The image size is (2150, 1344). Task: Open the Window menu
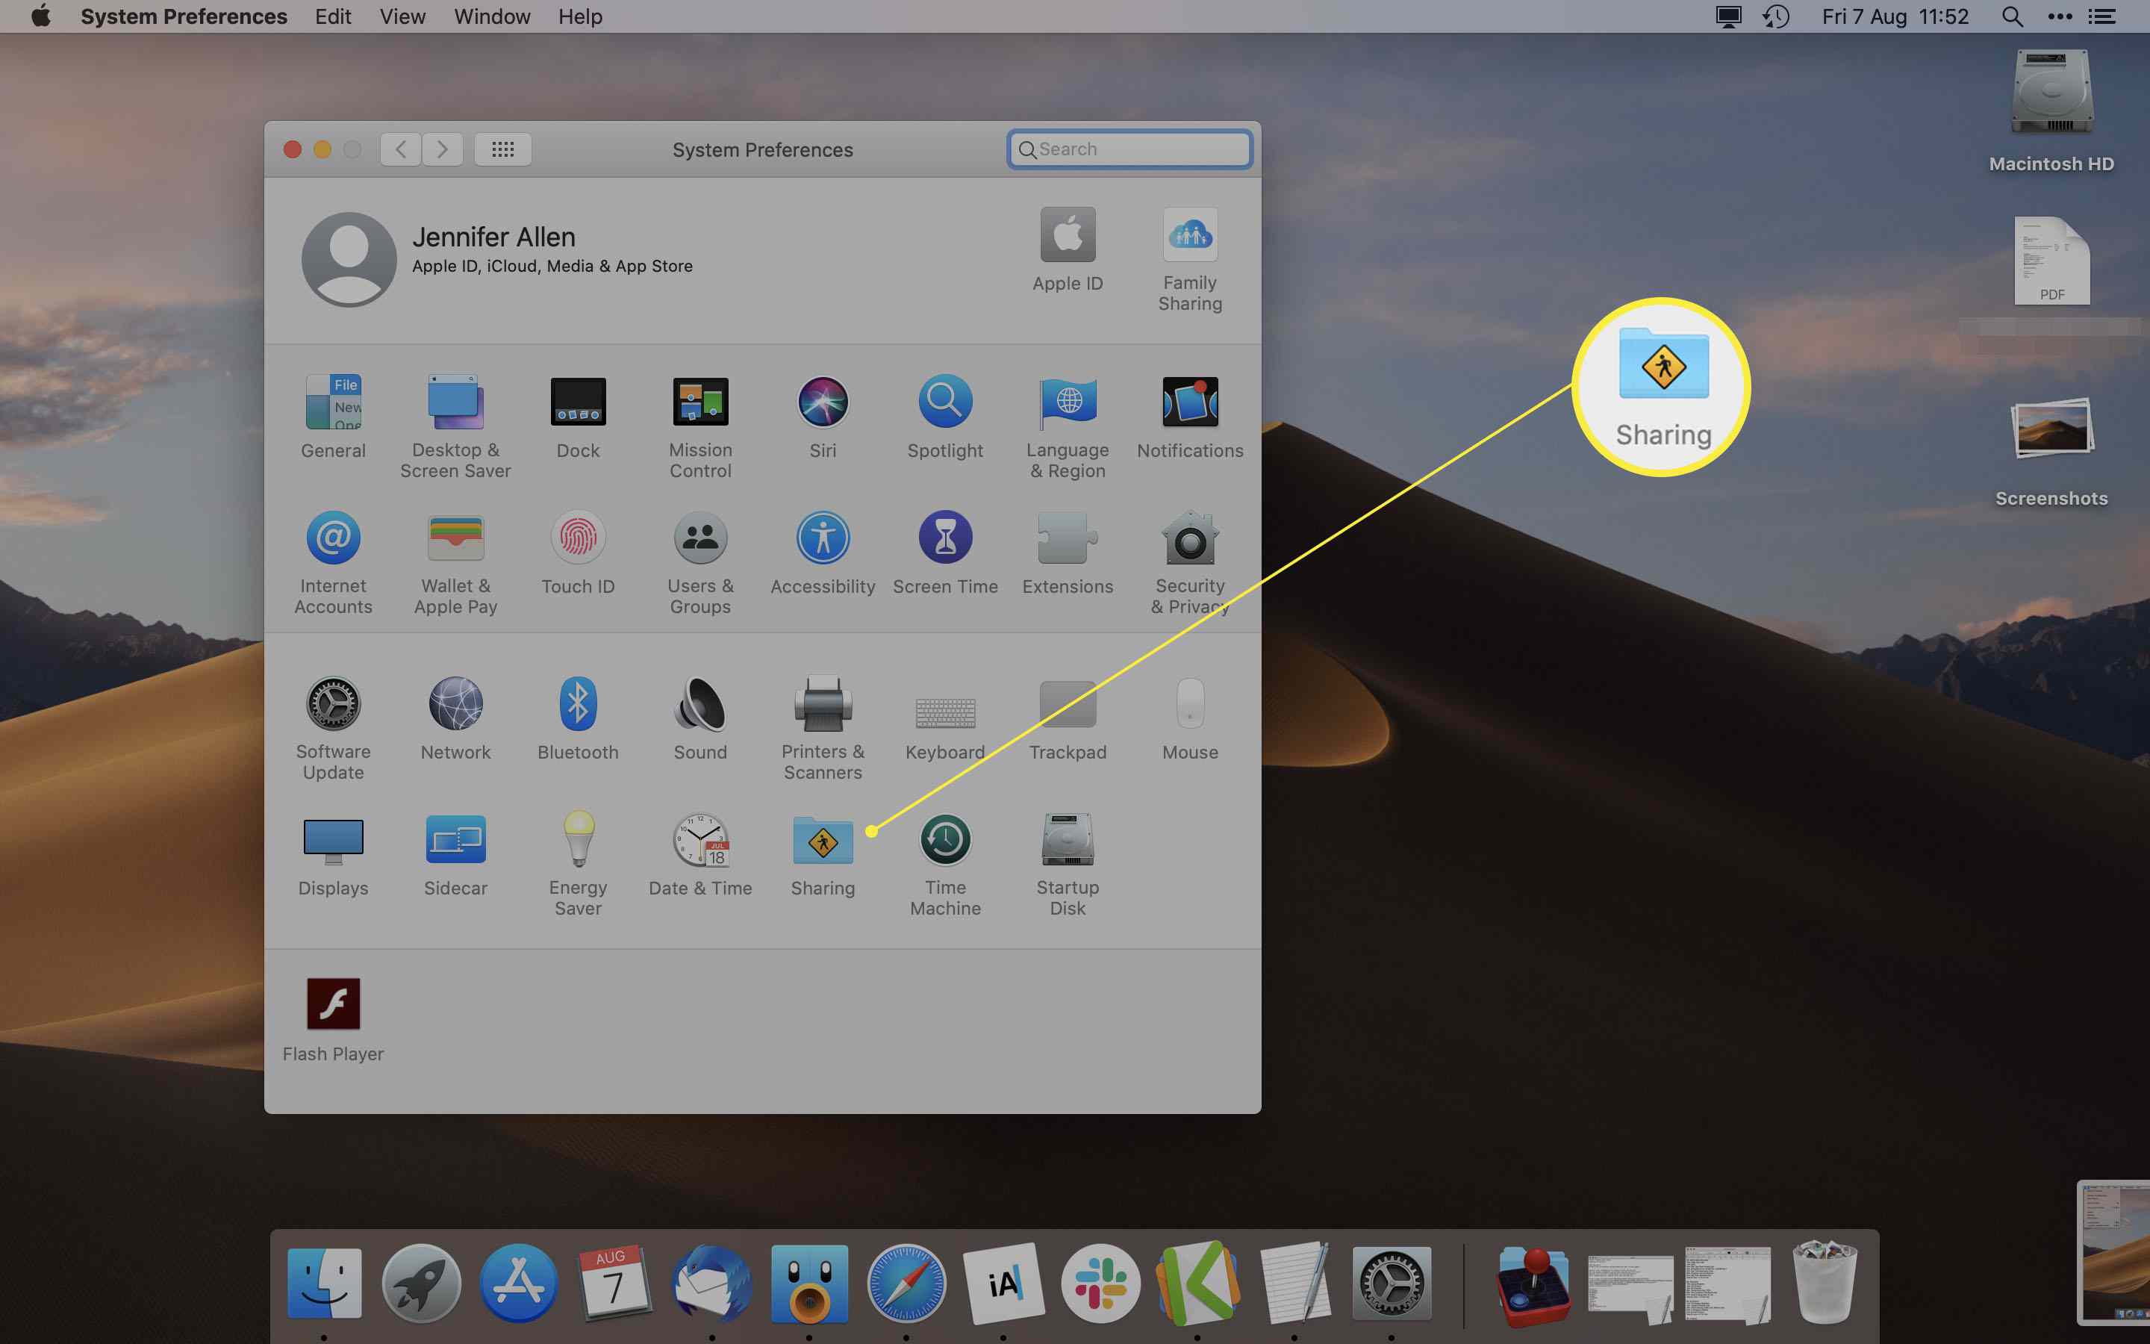(492, 16)
